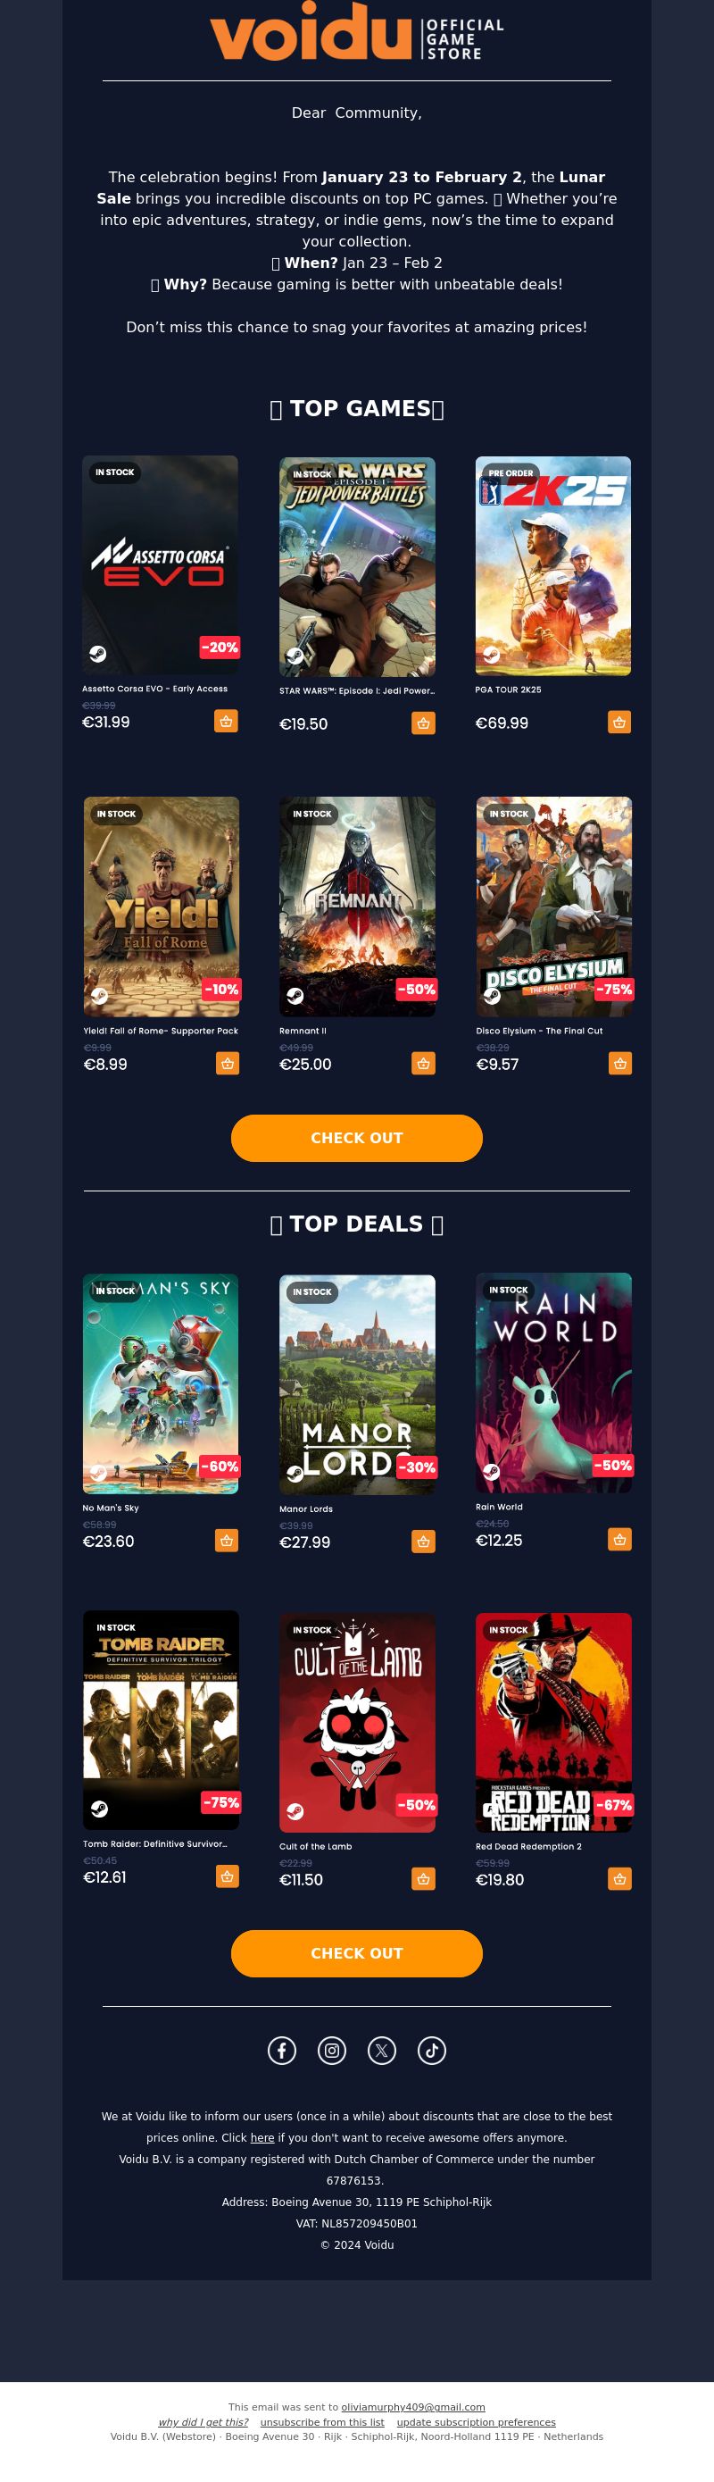Screen dimensions: 714x2482
Task: Open the Voidu TikTok icon
Action: (432, 2051)
